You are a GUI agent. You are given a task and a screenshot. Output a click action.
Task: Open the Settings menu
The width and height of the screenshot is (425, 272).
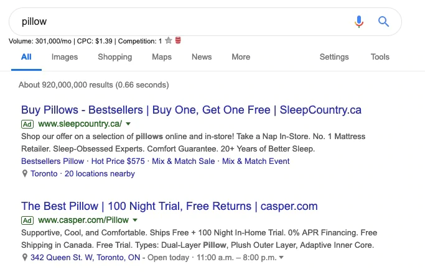pyautogui.click(x=334, y=57)
